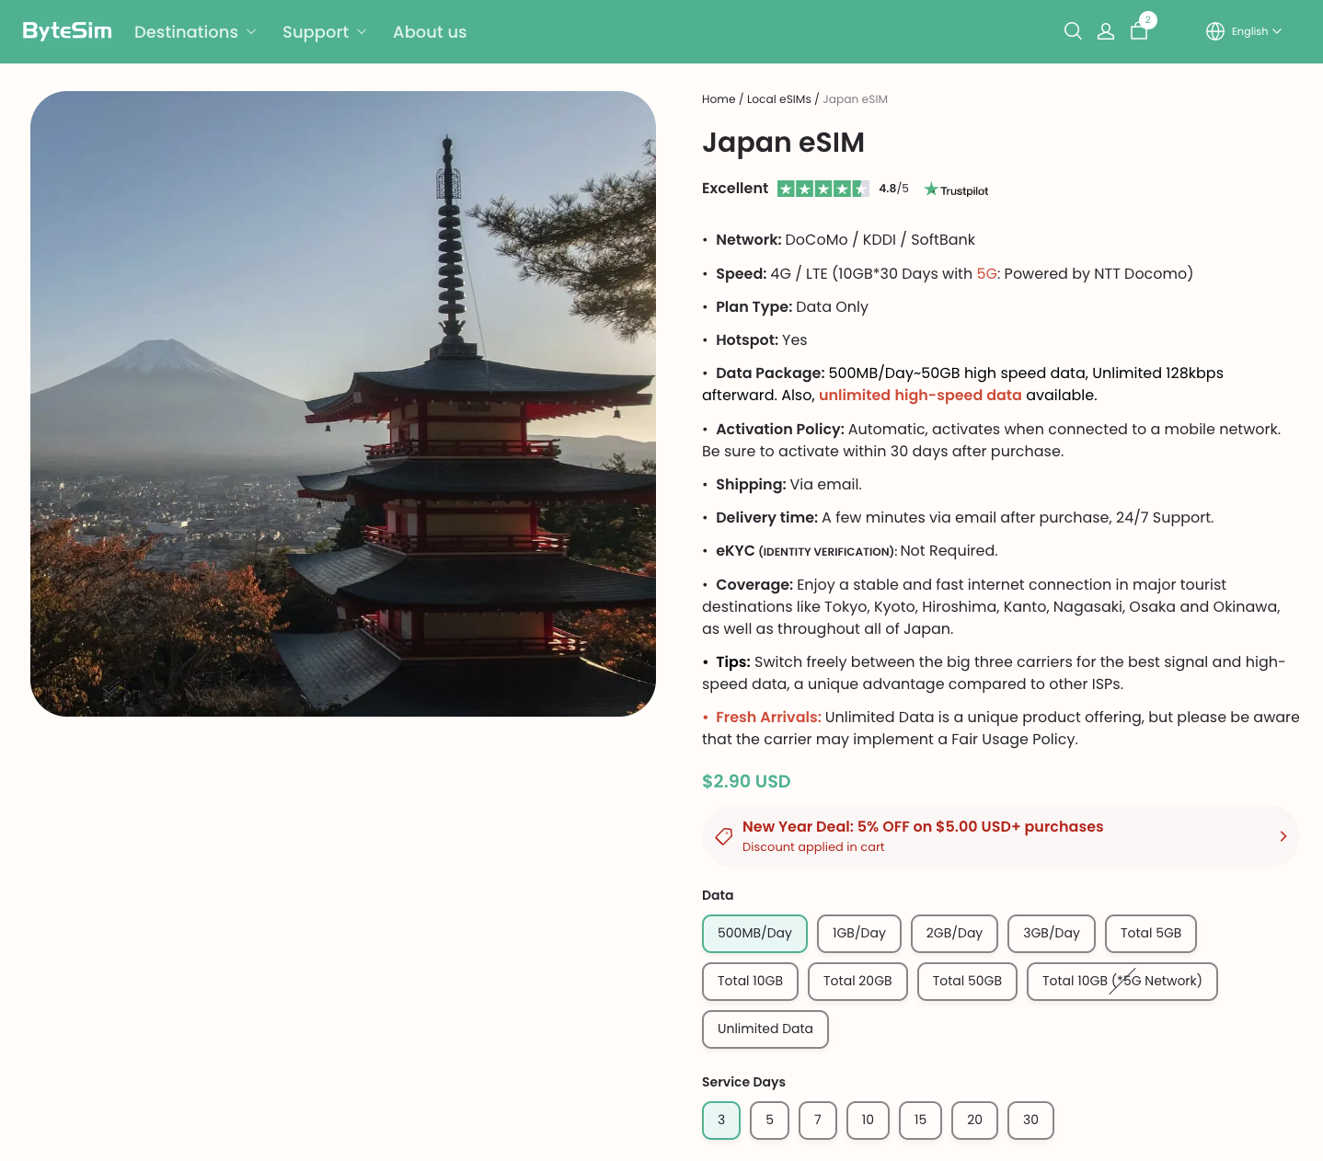Select the 1GB/Day data option
Image resolution: width=1323 pixels, height=1161 pixels.
click(x=858, y=933)
